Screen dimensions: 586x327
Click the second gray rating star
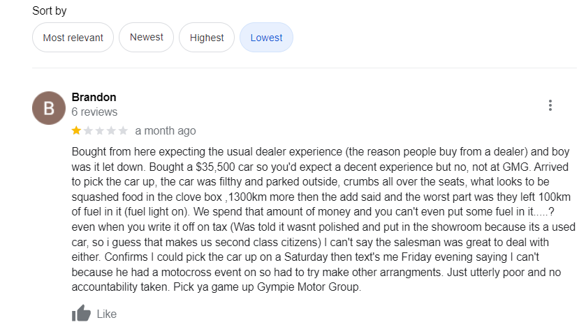(x=89, y=130)
